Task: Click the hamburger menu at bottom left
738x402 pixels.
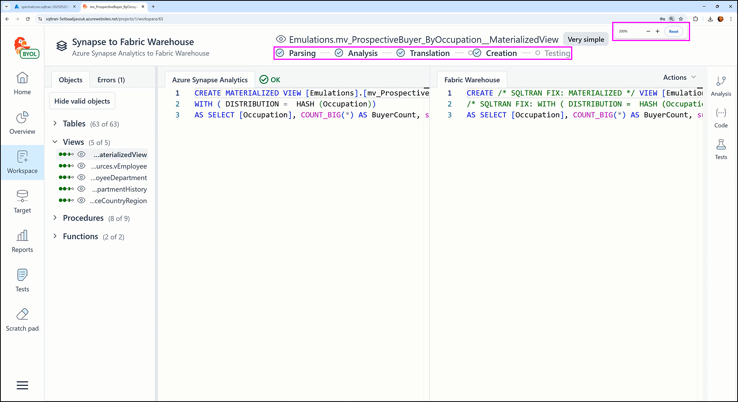Action: point(22,385)
